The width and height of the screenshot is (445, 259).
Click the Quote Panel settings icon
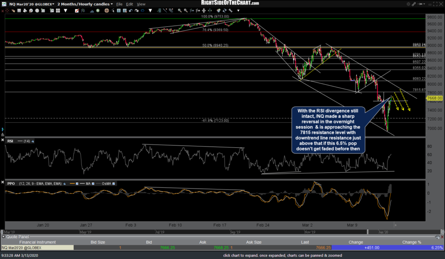click(437, 237)
